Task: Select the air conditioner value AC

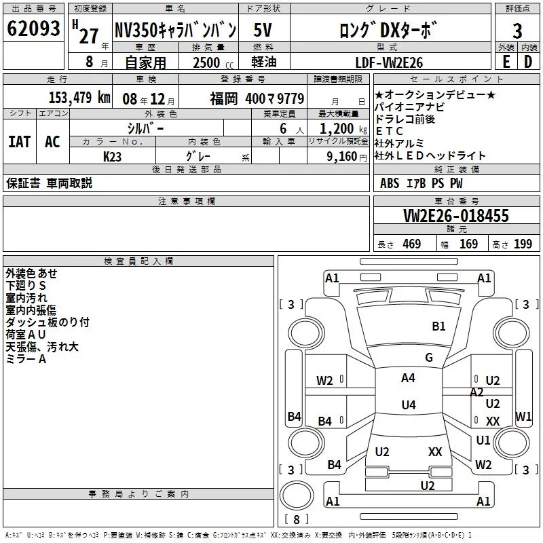Action: (x=53, y=142)
